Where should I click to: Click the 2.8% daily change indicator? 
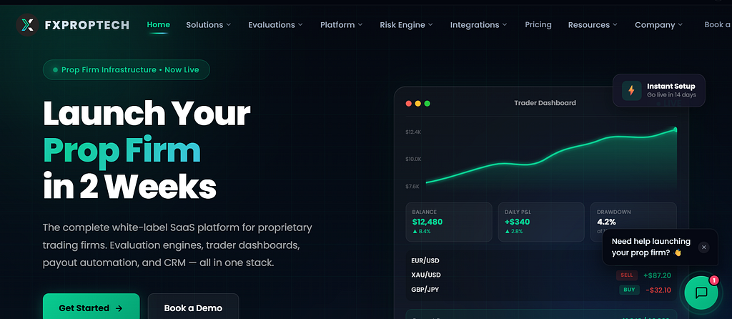coord(513,231)
